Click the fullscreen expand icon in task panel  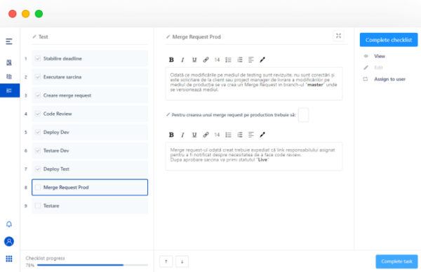(x=338, y=36)
